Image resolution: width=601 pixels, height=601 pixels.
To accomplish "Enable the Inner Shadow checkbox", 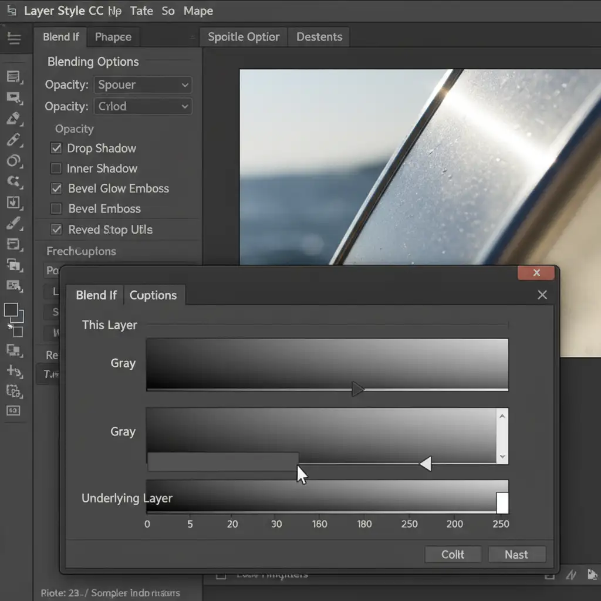I will [x=56, y=169].
